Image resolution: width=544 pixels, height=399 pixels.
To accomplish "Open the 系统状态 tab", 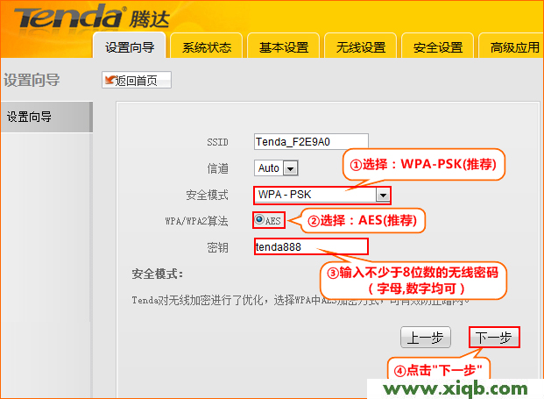I will 205,47.
